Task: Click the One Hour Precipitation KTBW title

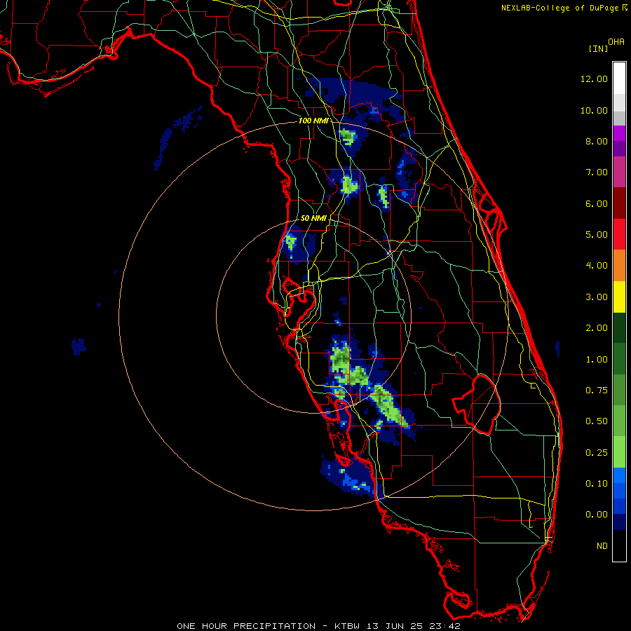Action: [x=319, y=626]
